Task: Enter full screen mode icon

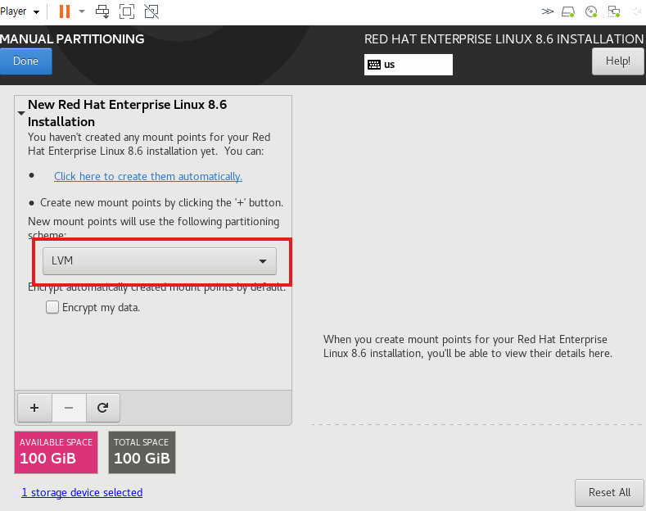Action: (127, 11)
